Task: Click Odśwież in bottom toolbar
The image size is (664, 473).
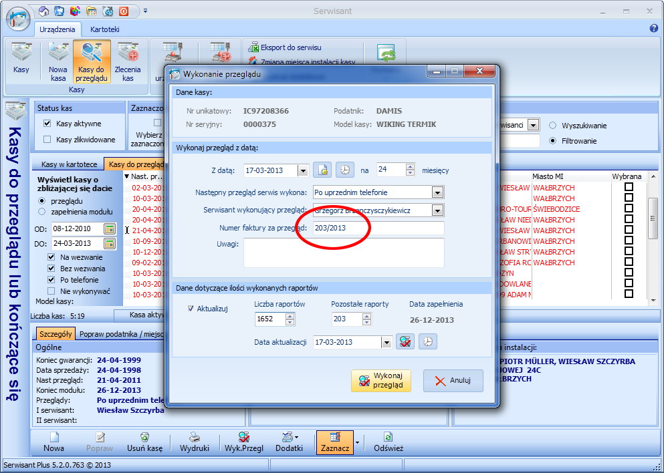Action: tap(389, 442)
